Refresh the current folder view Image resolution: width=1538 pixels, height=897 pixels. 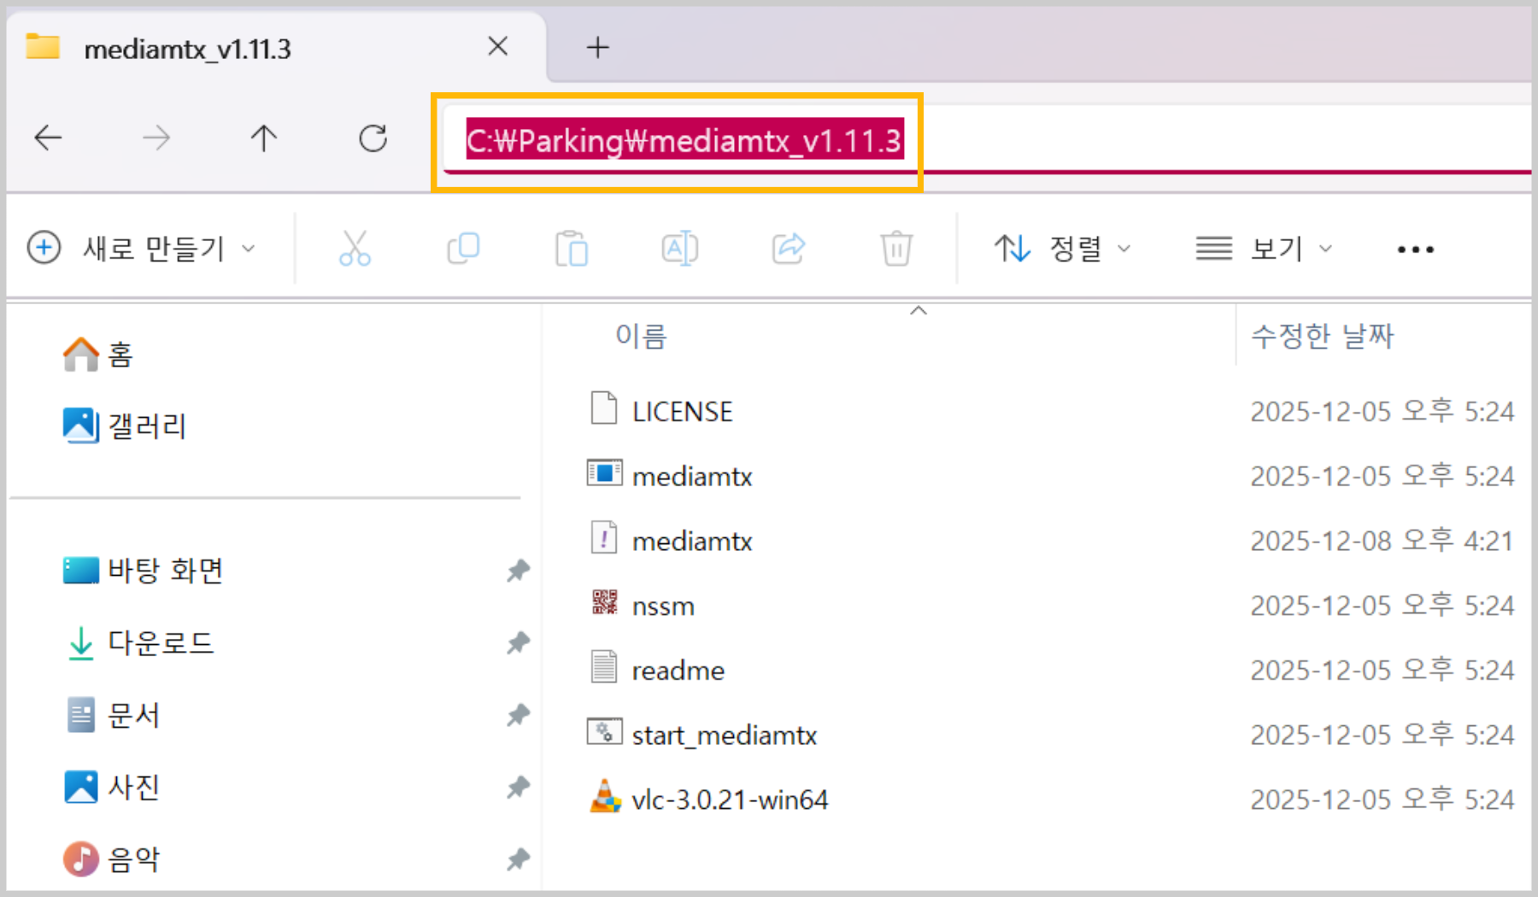click(373, 138)
